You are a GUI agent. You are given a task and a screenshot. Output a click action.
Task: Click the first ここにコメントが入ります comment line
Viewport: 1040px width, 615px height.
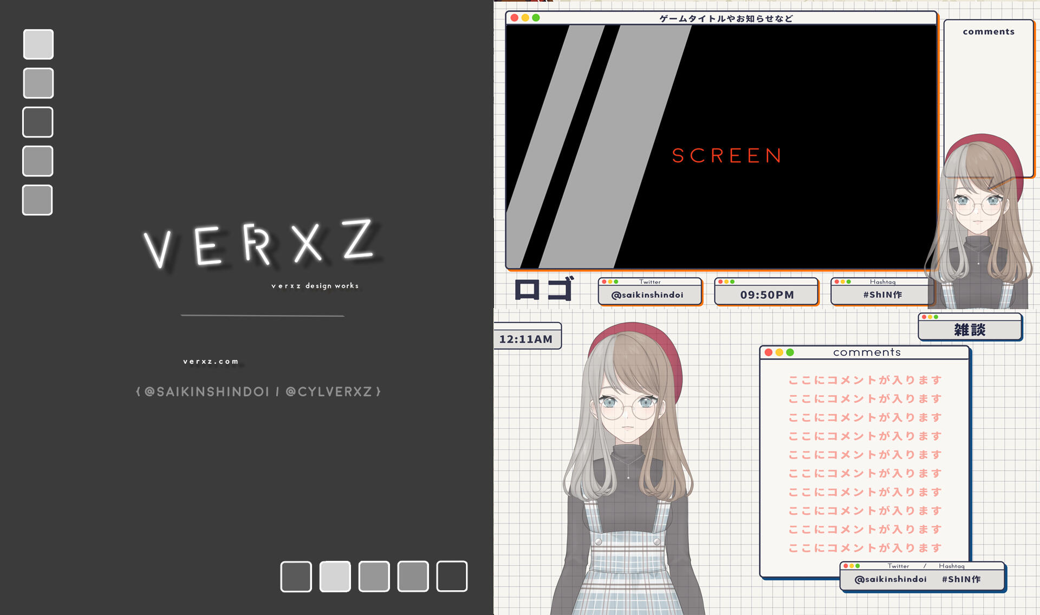[864, 380]
